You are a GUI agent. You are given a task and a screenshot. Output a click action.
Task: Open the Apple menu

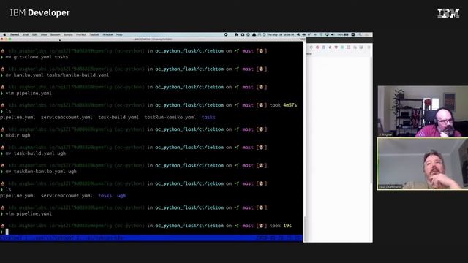click(4, 34)
